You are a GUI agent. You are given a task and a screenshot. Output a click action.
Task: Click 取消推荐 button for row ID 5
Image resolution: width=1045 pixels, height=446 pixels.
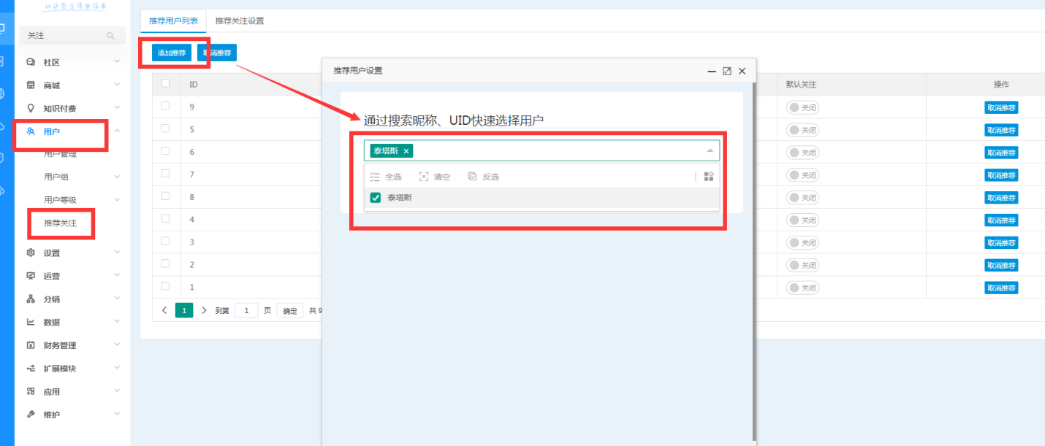tap(1001, 131)
